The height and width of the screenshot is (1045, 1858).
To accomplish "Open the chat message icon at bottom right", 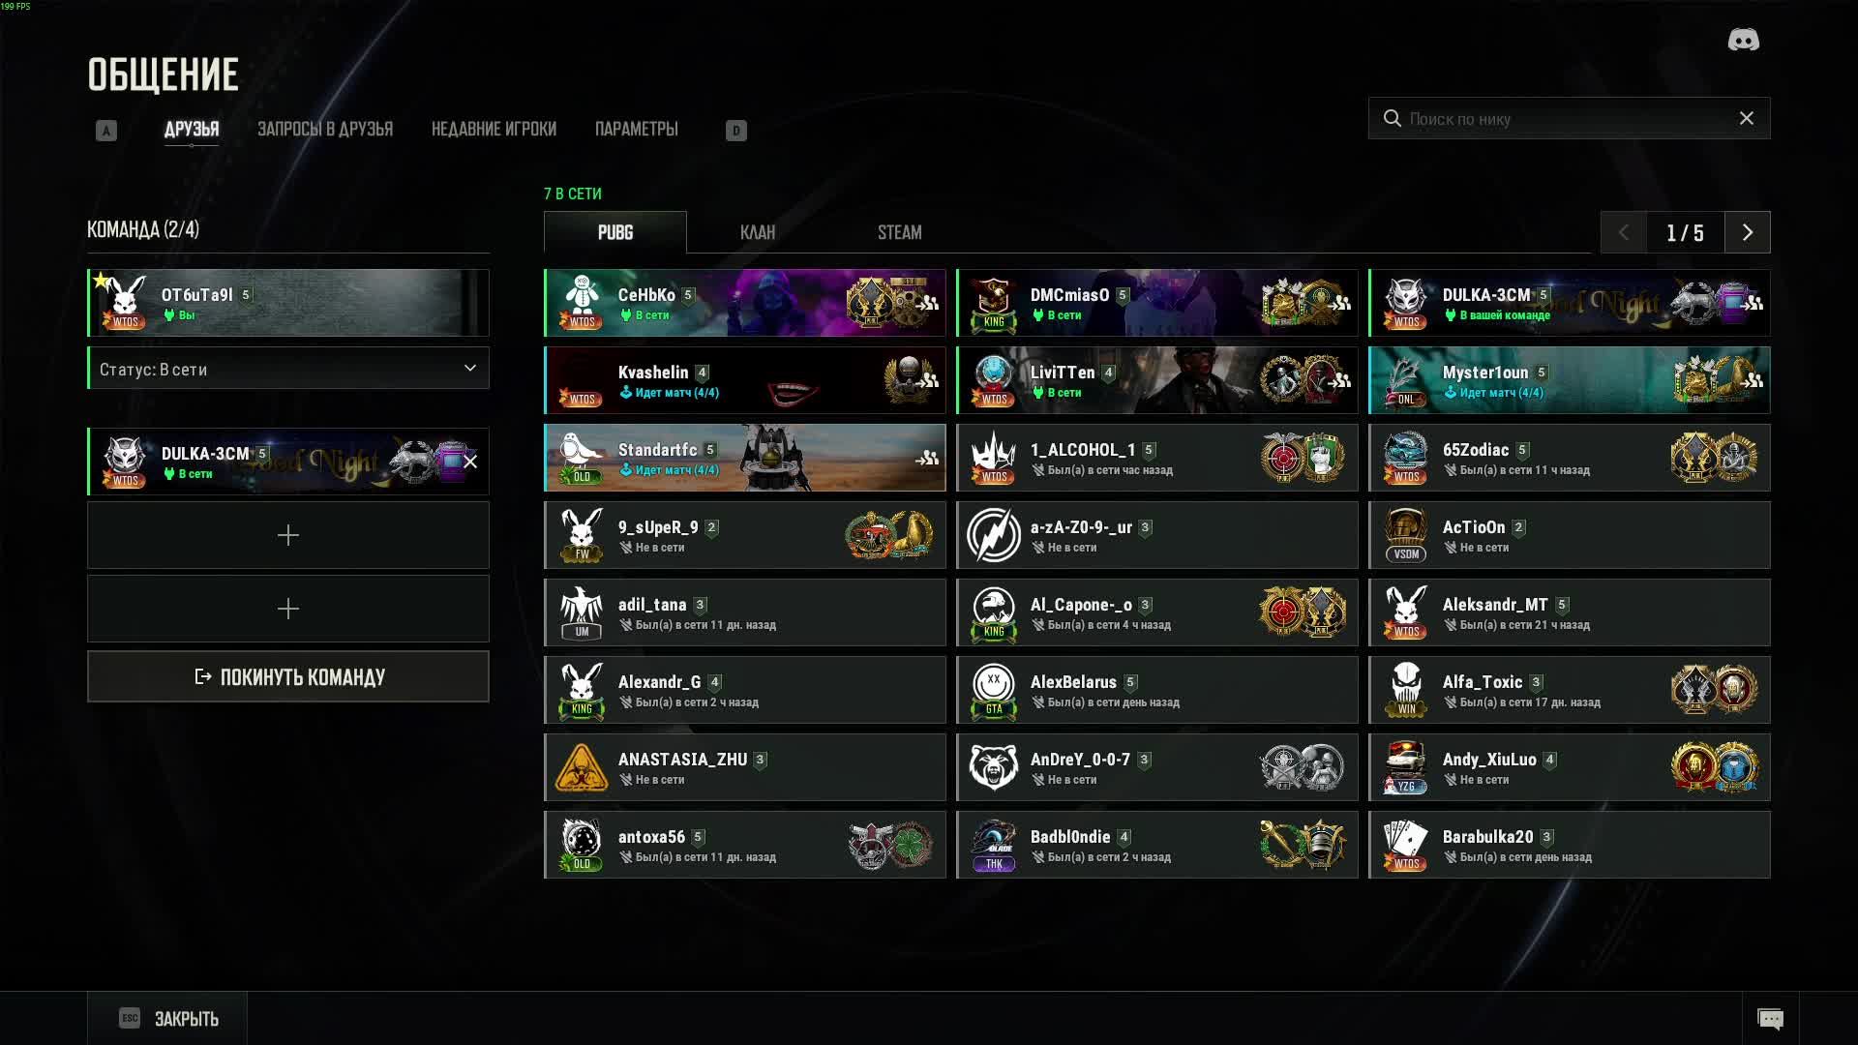I will point(1770,1019).
